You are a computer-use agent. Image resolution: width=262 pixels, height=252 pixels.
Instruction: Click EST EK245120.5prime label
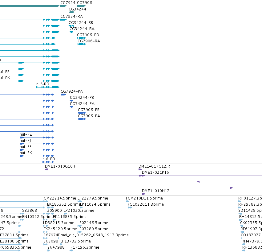point(60,229)
